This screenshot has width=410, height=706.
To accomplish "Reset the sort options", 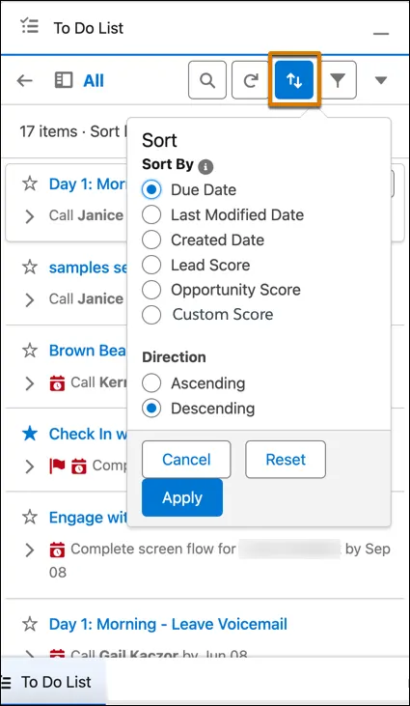I will pyautogui.click(x=286, y=460).
